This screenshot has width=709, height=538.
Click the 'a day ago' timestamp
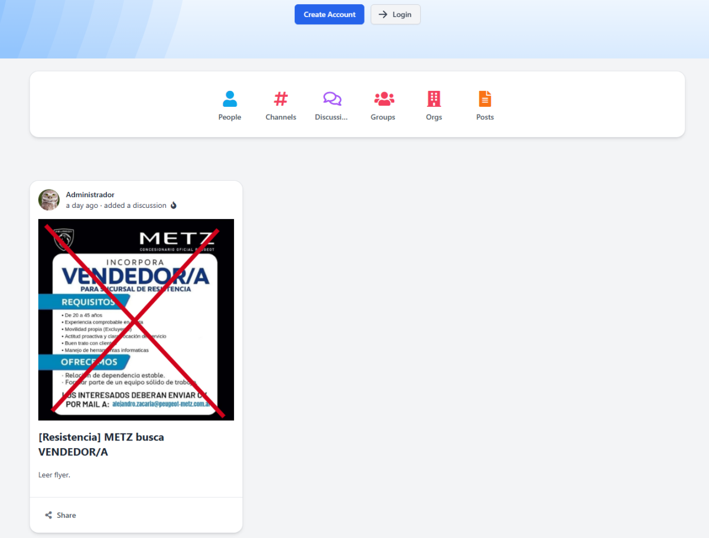coord(82,206)
